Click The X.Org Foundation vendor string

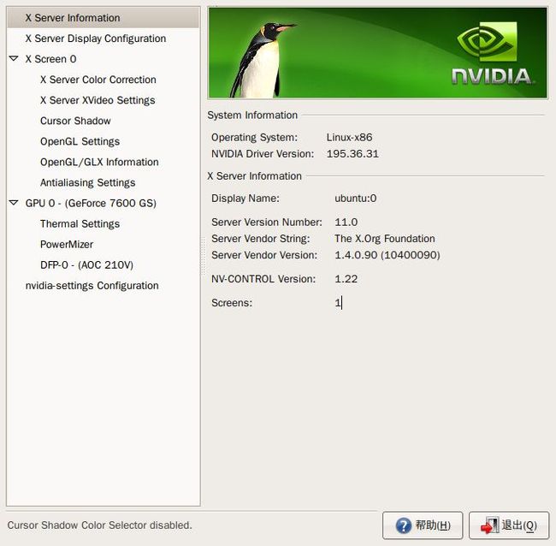point(385,239)
